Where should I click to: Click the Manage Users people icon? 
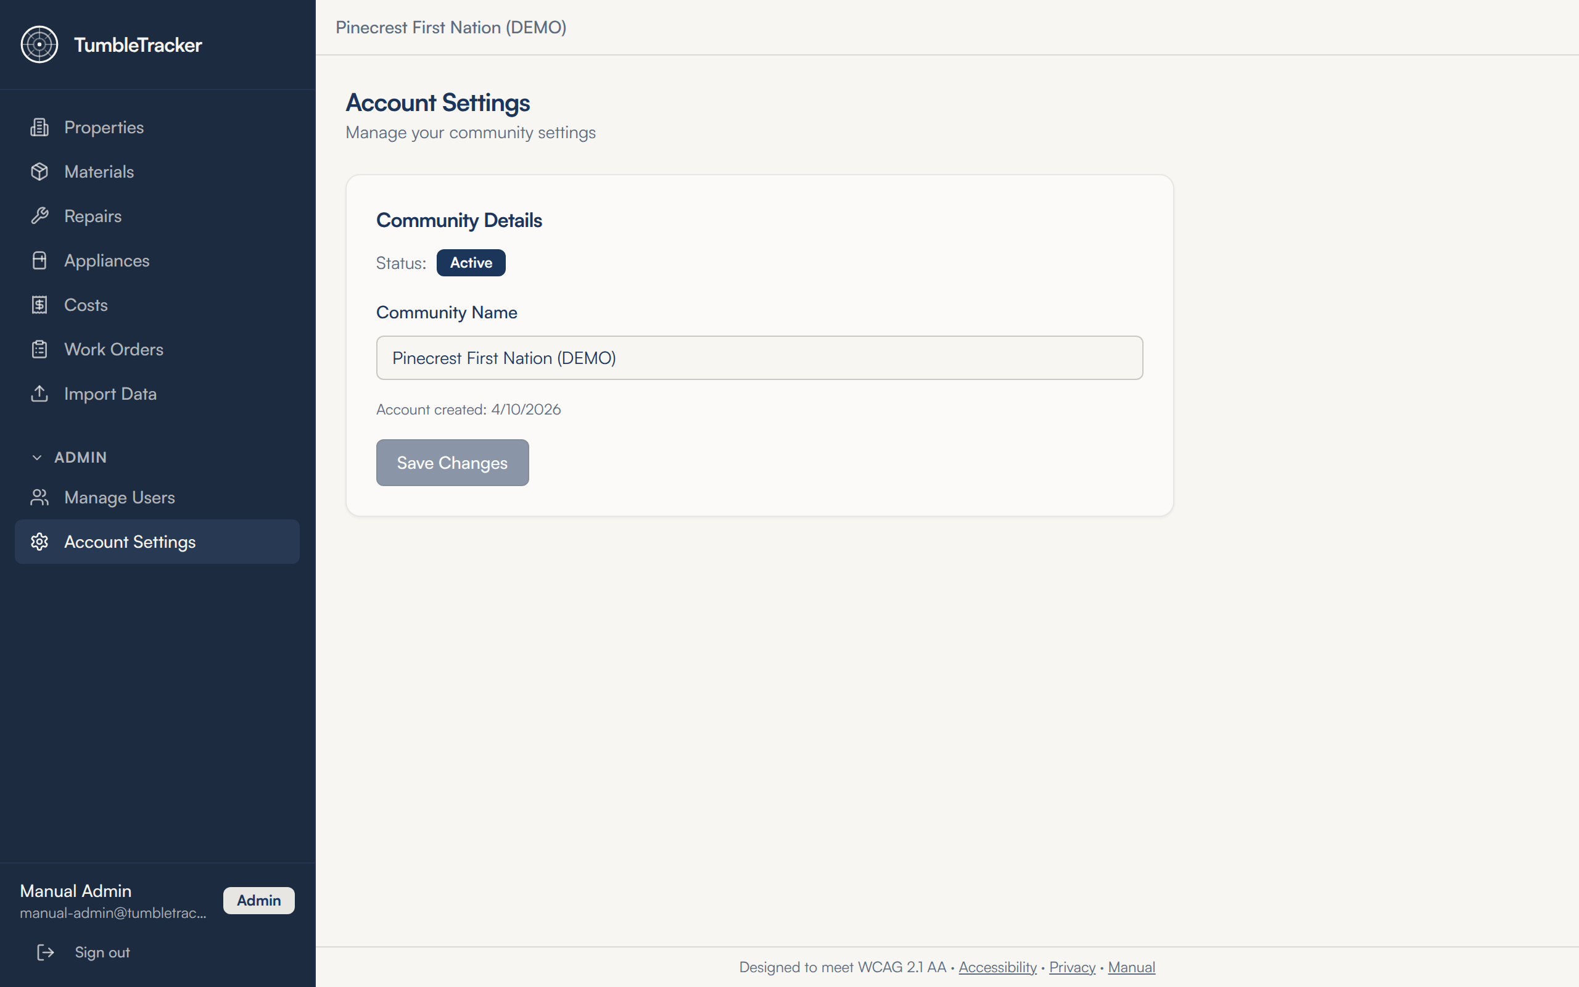[x=39, y=497]
